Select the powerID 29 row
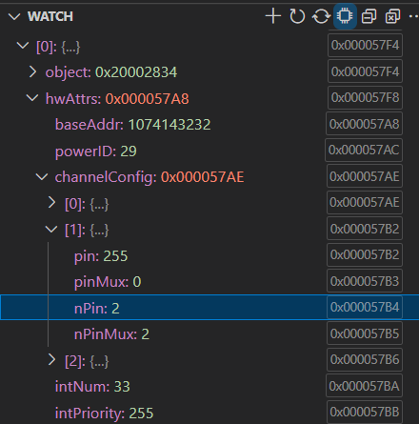419x424 pixels. pos(209,151)
